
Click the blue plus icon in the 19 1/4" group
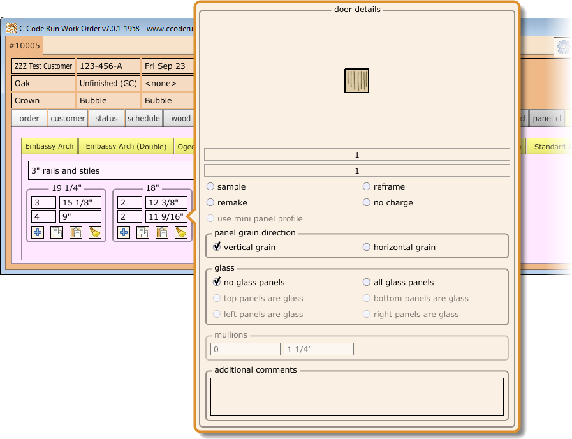tap(38, 233)
